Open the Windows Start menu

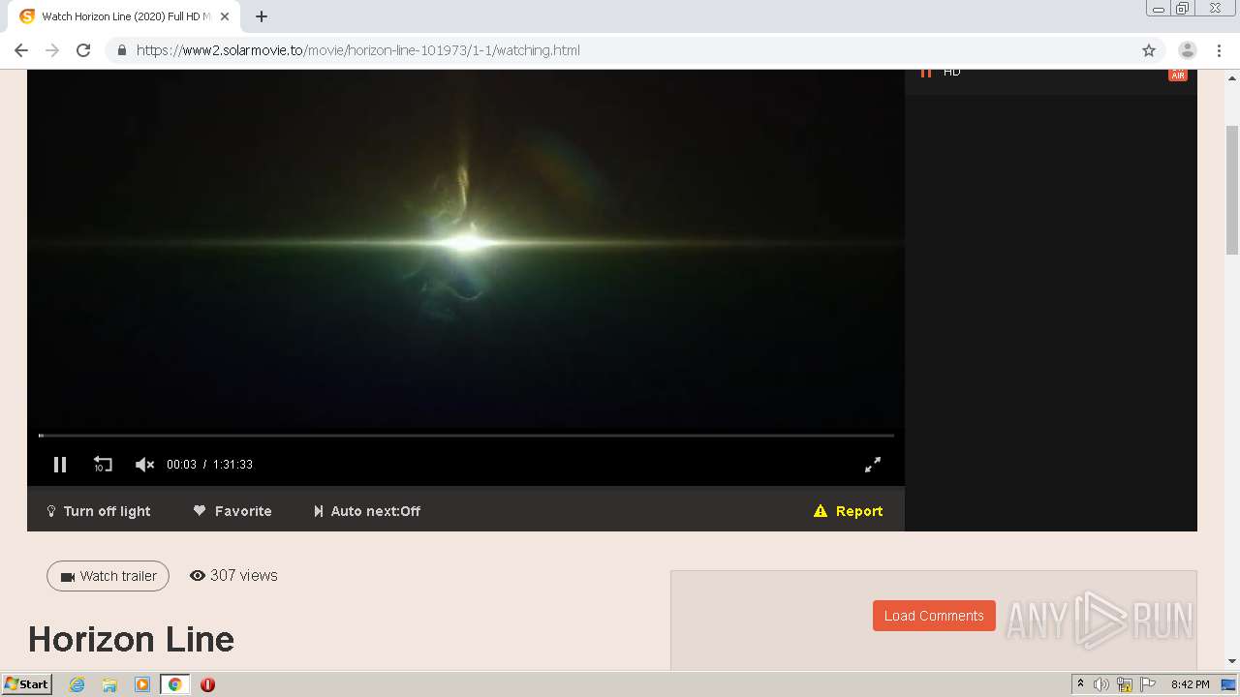point(26,684)
